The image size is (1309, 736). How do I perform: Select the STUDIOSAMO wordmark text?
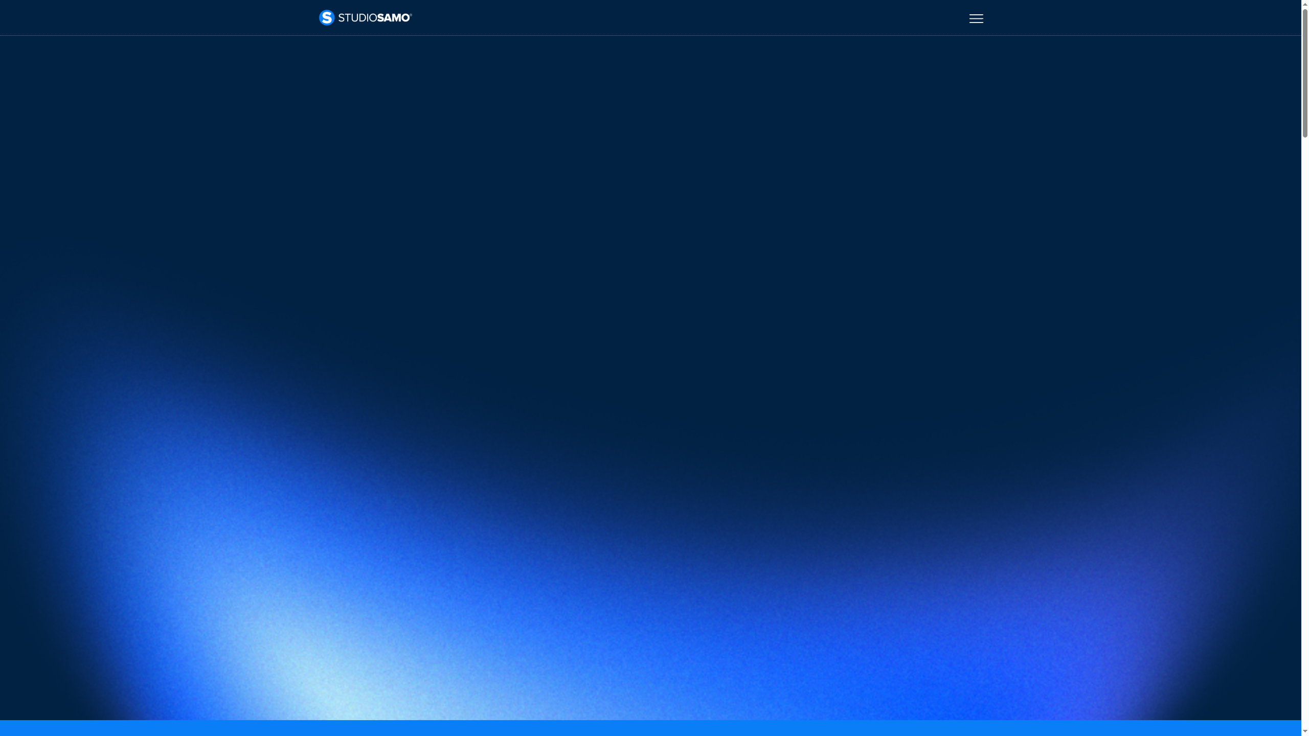click(373, 17)
